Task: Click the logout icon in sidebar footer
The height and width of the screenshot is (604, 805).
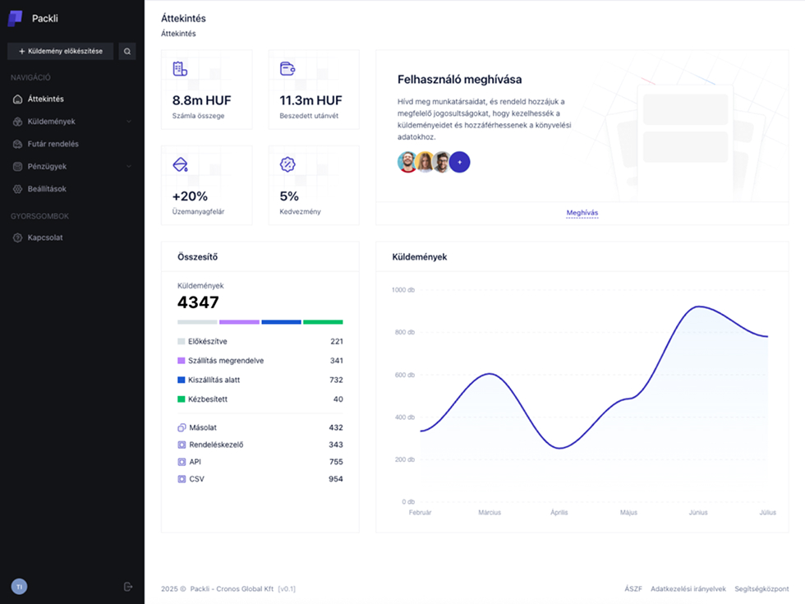Action: click(x=128, y=587)
